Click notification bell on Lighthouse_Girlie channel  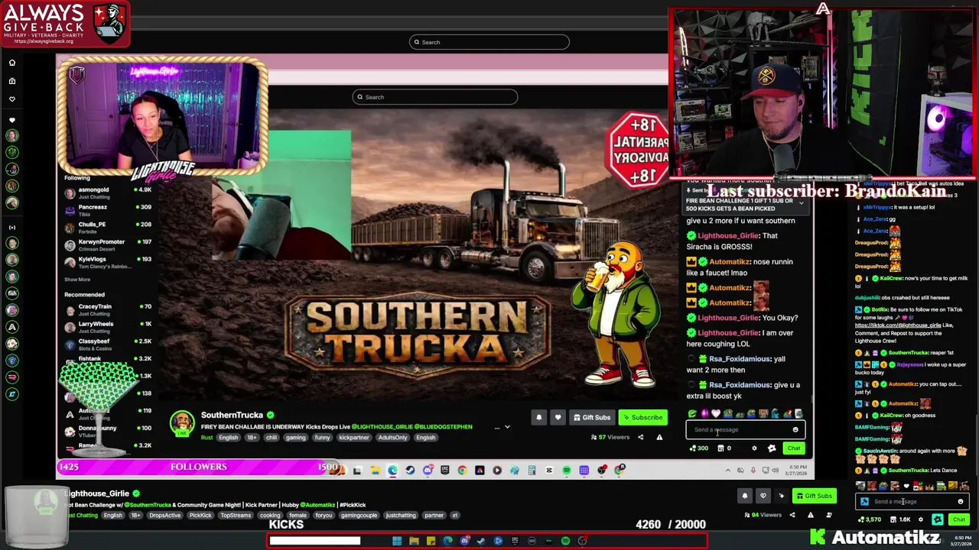(x=744, y=496)
